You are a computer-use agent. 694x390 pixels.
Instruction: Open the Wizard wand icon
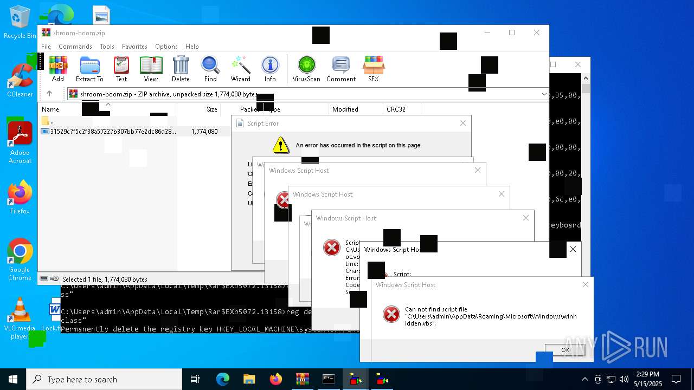pyautogui.click(x=240, y=69)
